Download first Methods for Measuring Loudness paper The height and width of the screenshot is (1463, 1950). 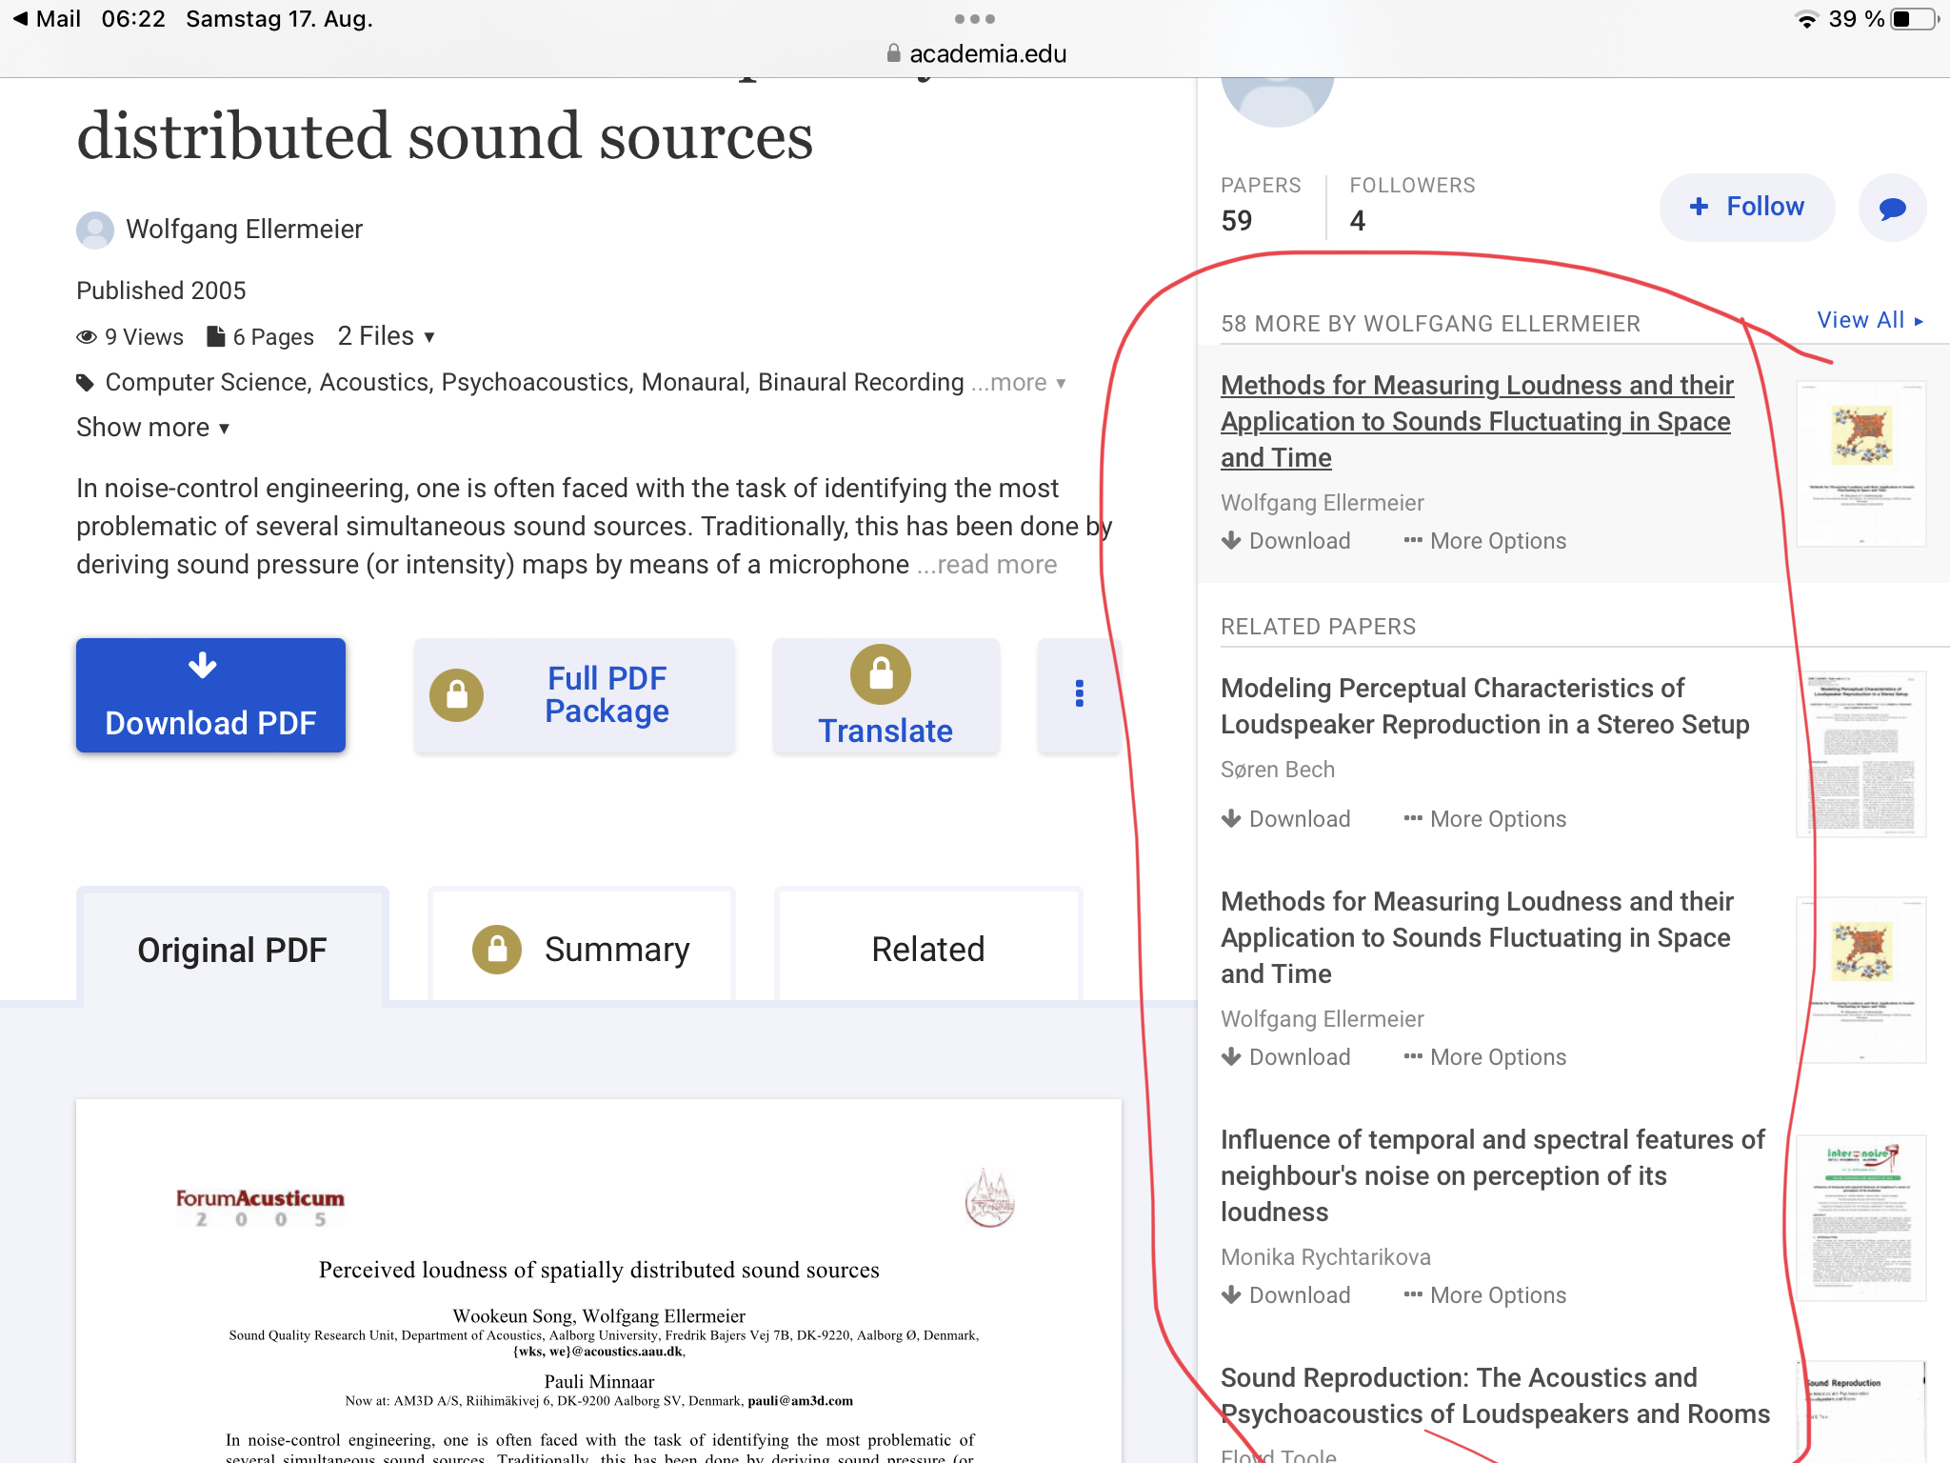tap(1286, 541)
